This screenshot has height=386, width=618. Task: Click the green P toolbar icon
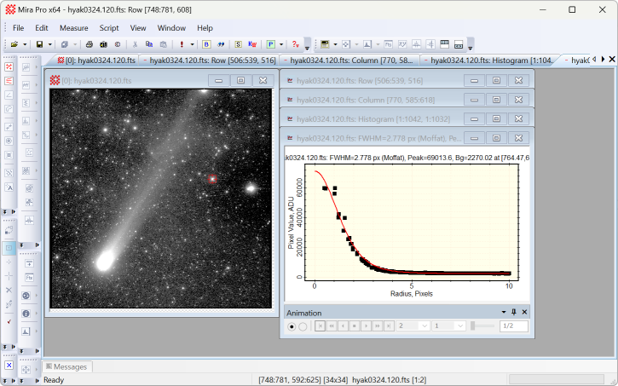pos(270,43)
